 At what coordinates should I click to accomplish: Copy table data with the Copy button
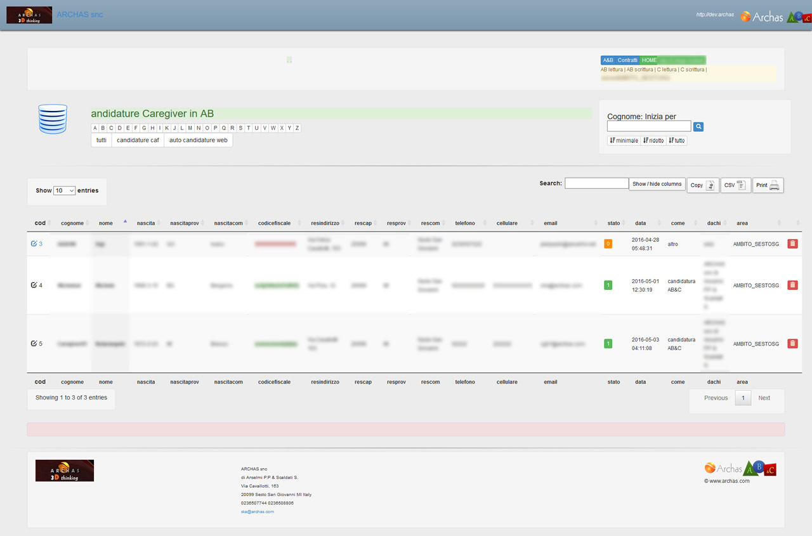(x=702, y=185)
